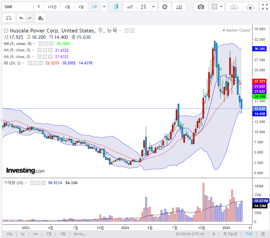270x238 pixels.
Task: Toggle auto scale 자동
Action: tap(249, 234)
